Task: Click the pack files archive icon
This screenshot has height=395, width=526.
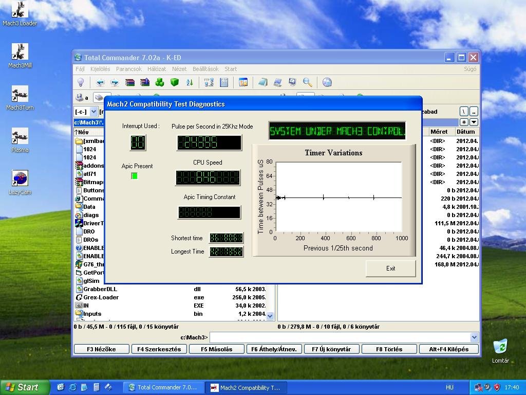Action: (x=130, y=82)
